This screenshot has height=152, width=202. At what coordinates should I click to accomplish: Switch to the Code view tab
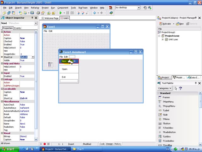pos(102,144)
